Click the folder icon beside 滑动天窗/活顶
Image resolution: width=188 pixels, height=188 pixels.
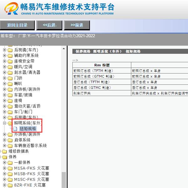pyautogui.click(x=10, y=106)
